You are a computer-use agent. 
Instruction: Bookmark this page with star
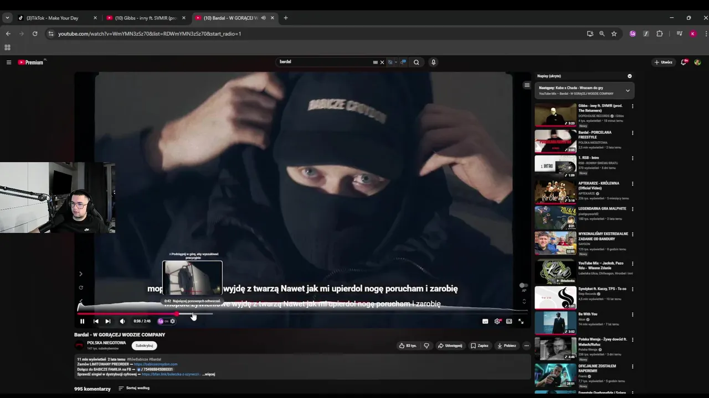click(614, 34)
